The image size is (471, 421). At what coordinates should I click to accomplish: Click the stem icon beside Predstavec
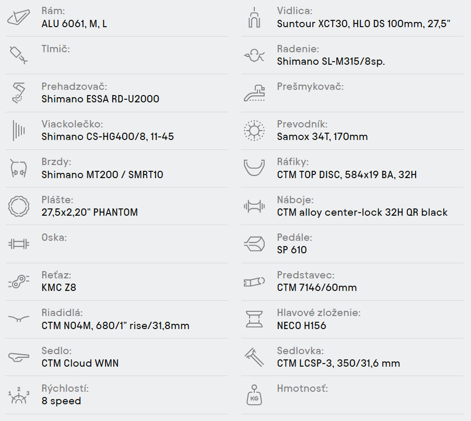tap(254, 282)
